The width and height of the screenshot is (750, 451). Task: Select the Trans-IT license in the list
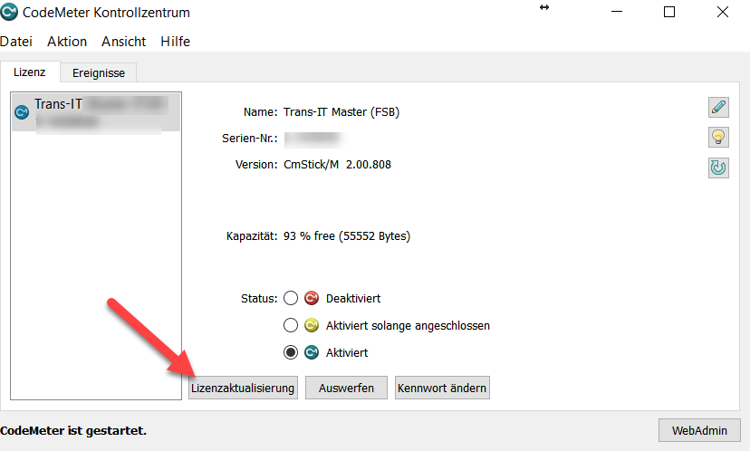pos(96,112)
